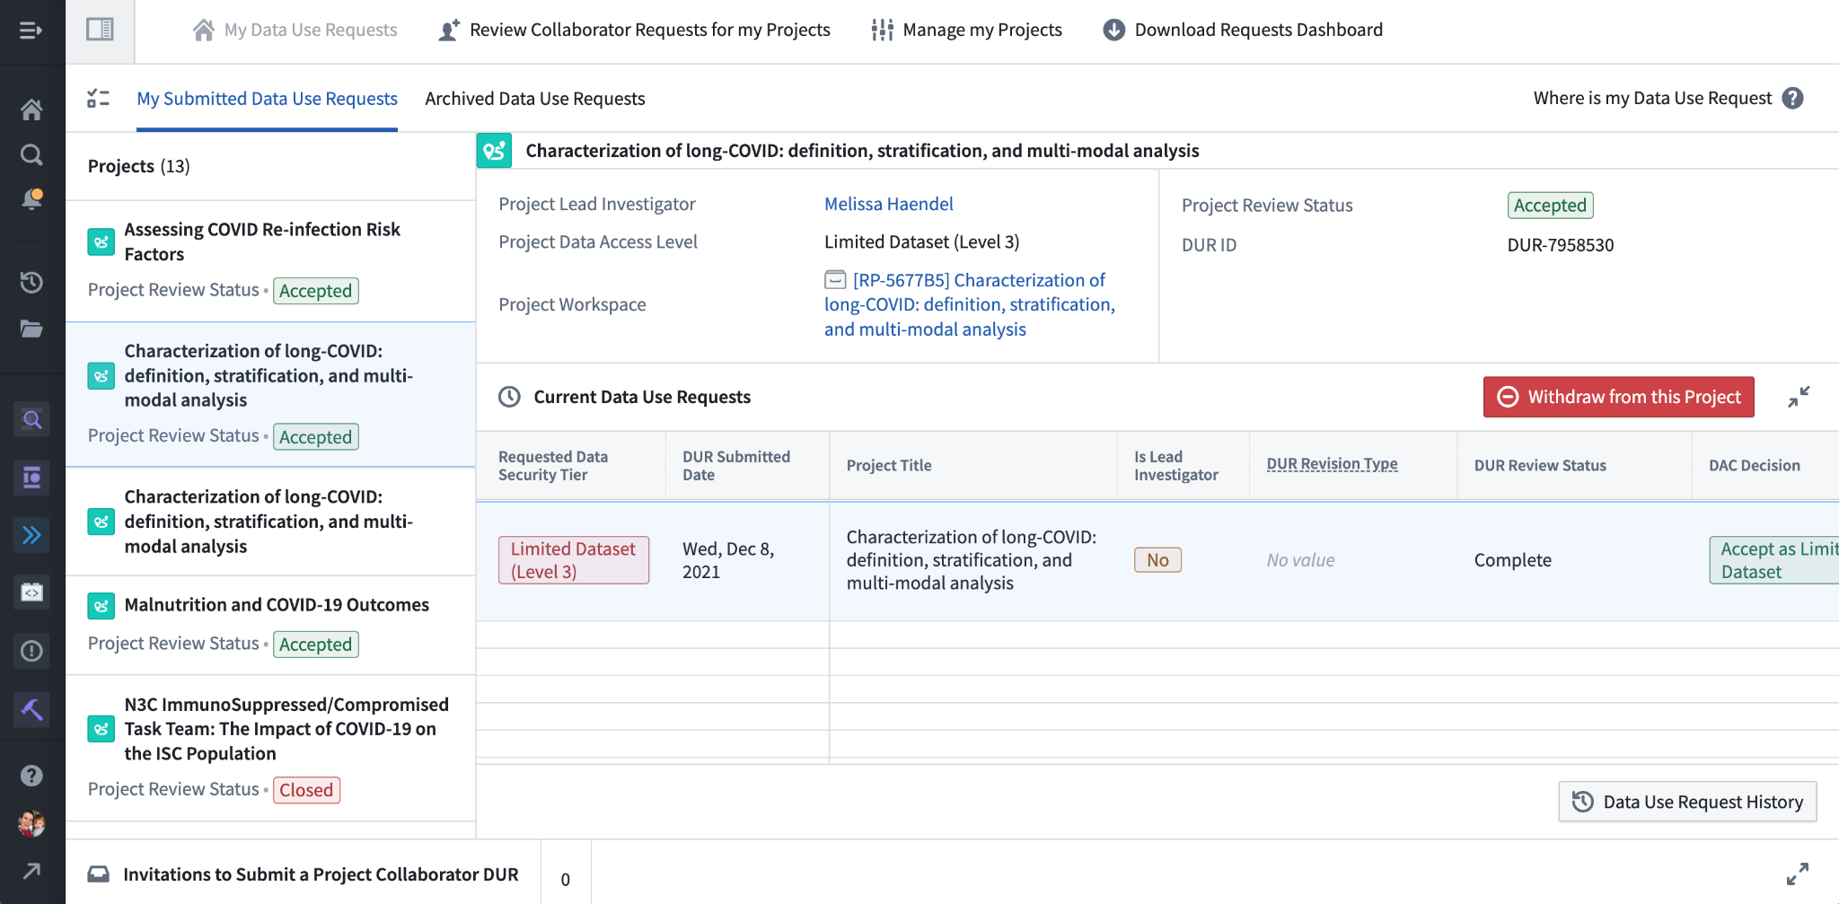The height and width of the screenshot is (904, 1839).
Task: Select the Malnutrition and COVID-19 Outcomes project
Action: [x=277, y=604]
